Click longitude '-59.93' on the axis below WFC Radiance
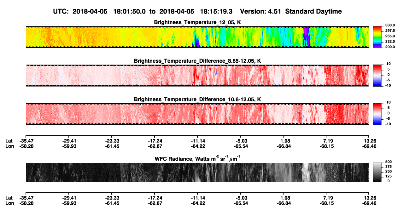 69,203
